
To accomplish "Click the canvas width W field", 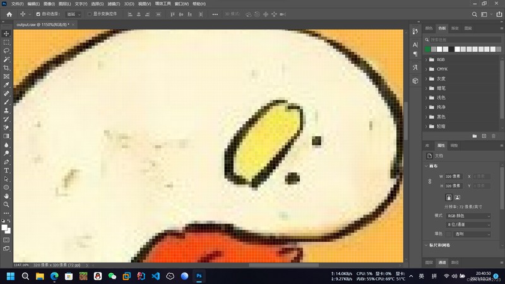I will (453, 177).
